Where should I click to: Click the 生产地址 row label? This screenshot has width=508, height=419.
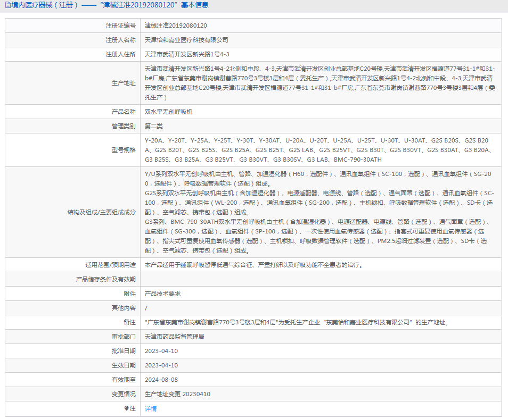124,83
